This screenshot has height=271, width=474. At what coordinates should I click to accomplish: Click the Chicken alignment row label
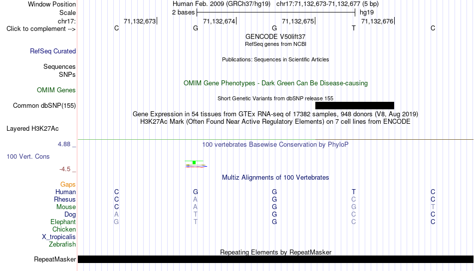click(64, 229)
